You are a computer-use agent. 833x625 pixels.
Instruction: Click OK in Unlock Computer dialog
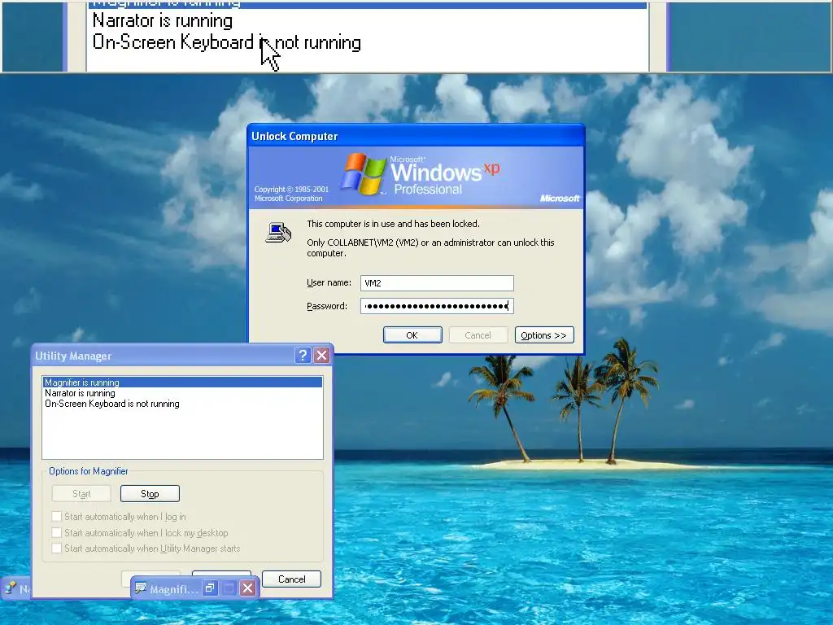(412, 335)
